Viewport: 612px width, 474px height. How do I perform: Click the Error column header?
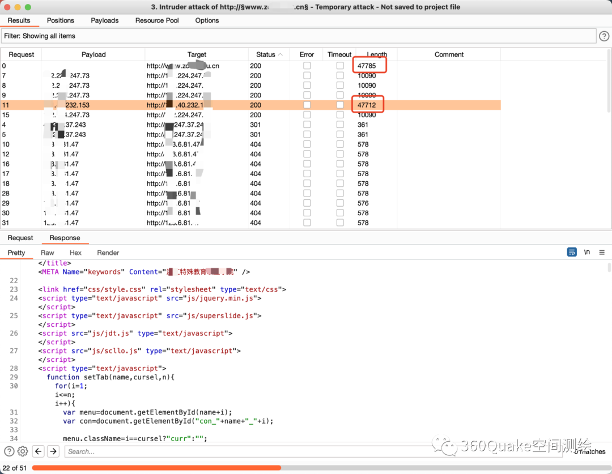coord(307,54)
